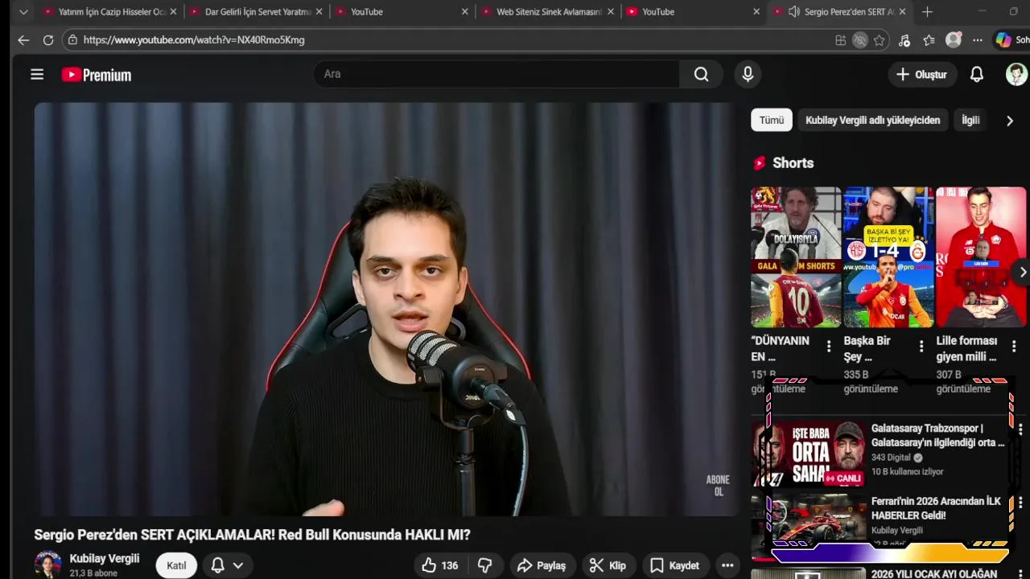Screen dimensions: 1030x579
Task: Open Galatasaray Trabzonspor video title
Action: 938,435
